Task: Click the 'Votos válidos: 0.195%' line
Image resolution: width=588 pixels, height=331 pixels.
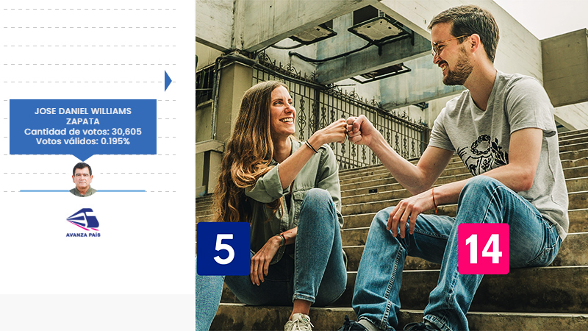Action: 82,140
